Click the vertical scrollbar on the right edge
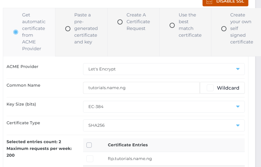 coord(258,84)
